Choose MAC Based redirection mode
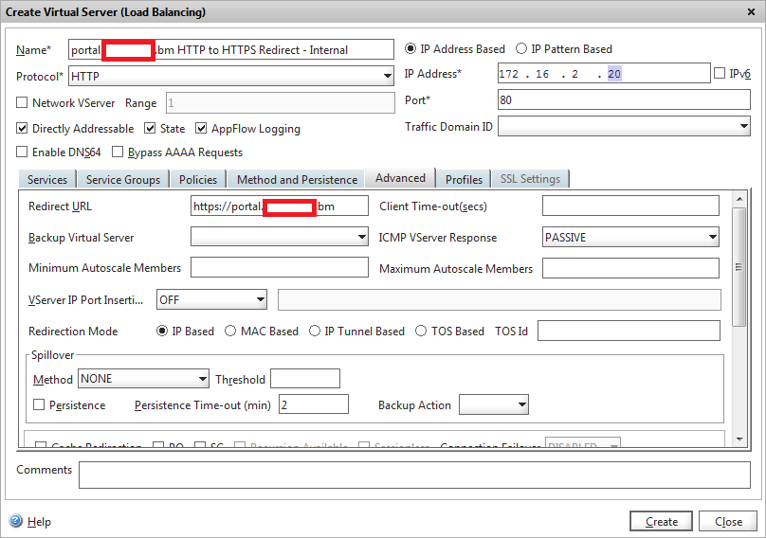Viewport: 766px width, 538px height. pos(230,331)
